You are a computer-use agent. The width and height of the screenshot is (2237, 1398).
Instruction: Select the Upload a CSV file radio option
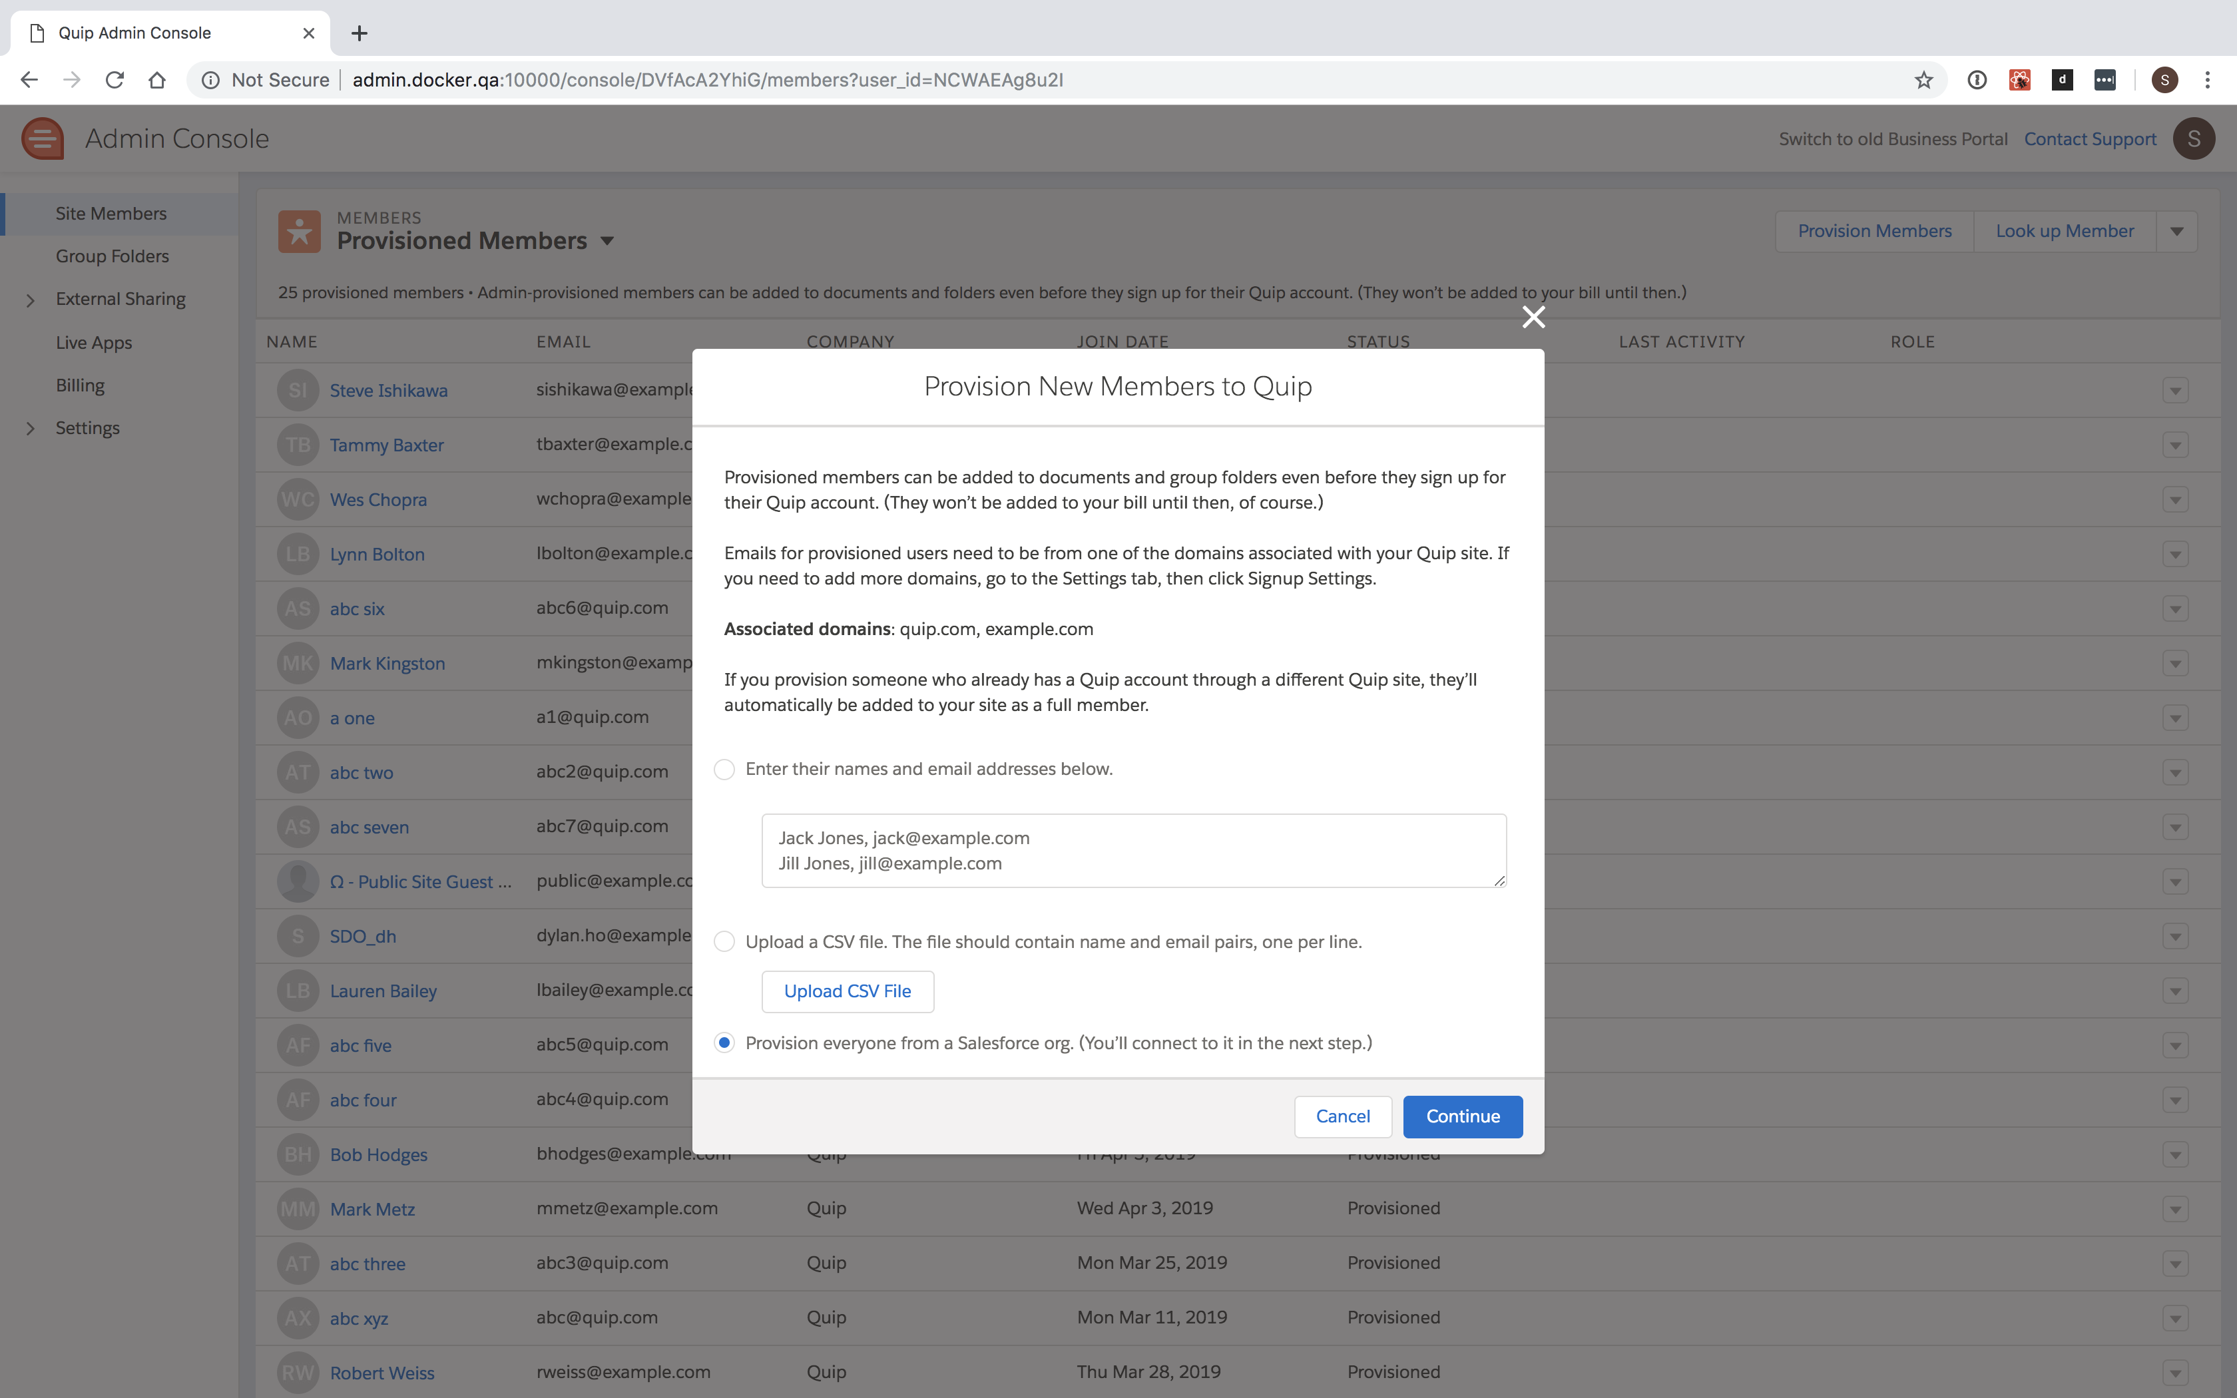[725, 941]
